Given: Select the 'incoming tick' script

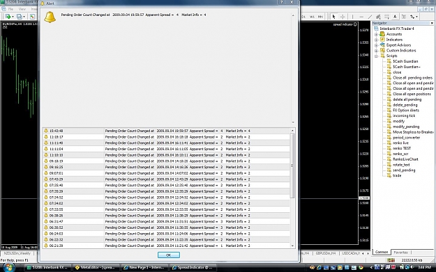Looking at the screenshot, I should 404,115.
